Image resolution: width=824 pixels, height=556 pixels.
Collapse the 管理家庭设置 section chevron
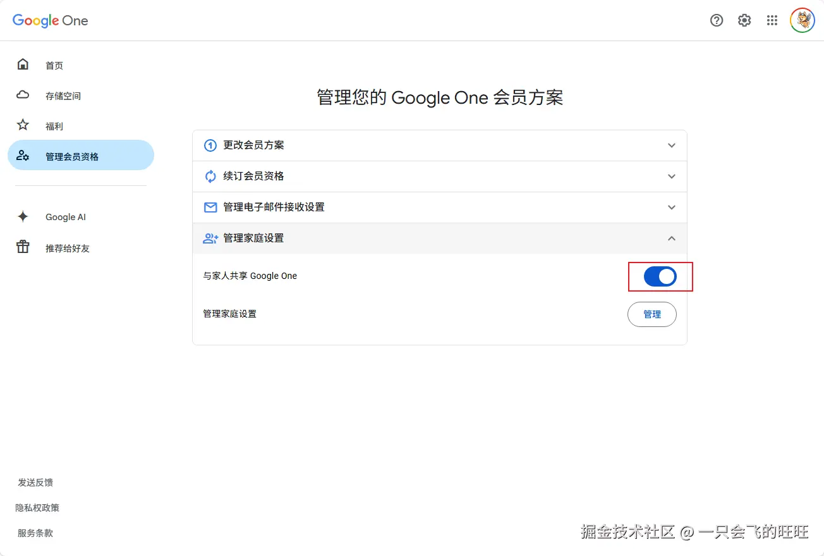(672, 238)
